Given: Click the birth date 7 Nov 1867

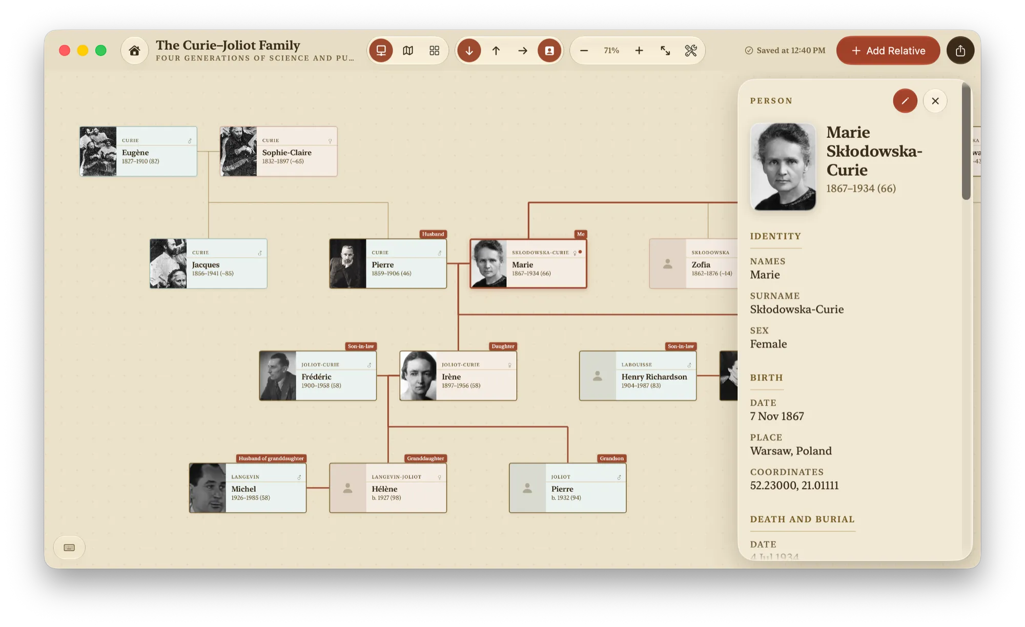Looking at the screenshot, I should point(777,416).
